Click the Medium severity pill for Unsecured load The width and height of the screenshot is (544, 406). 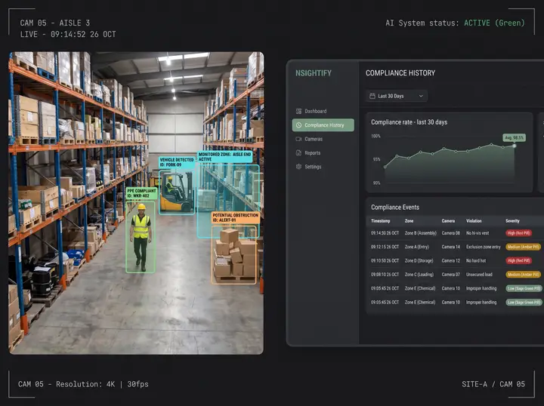coord(523,275)
